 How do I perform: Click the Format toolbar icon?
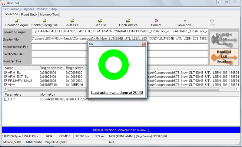click(x=156, y=21)
